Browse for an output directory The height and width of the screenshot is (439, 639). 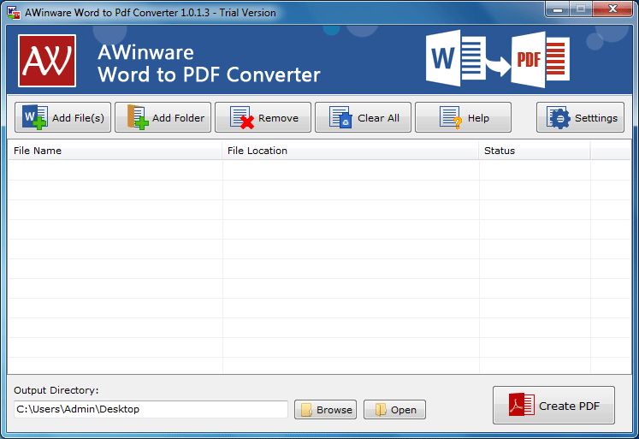coord(325,410)
